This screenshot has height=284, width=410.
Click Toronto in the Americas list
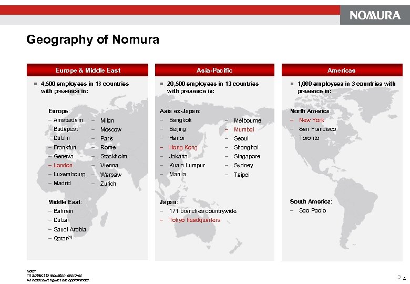point(309,138)
